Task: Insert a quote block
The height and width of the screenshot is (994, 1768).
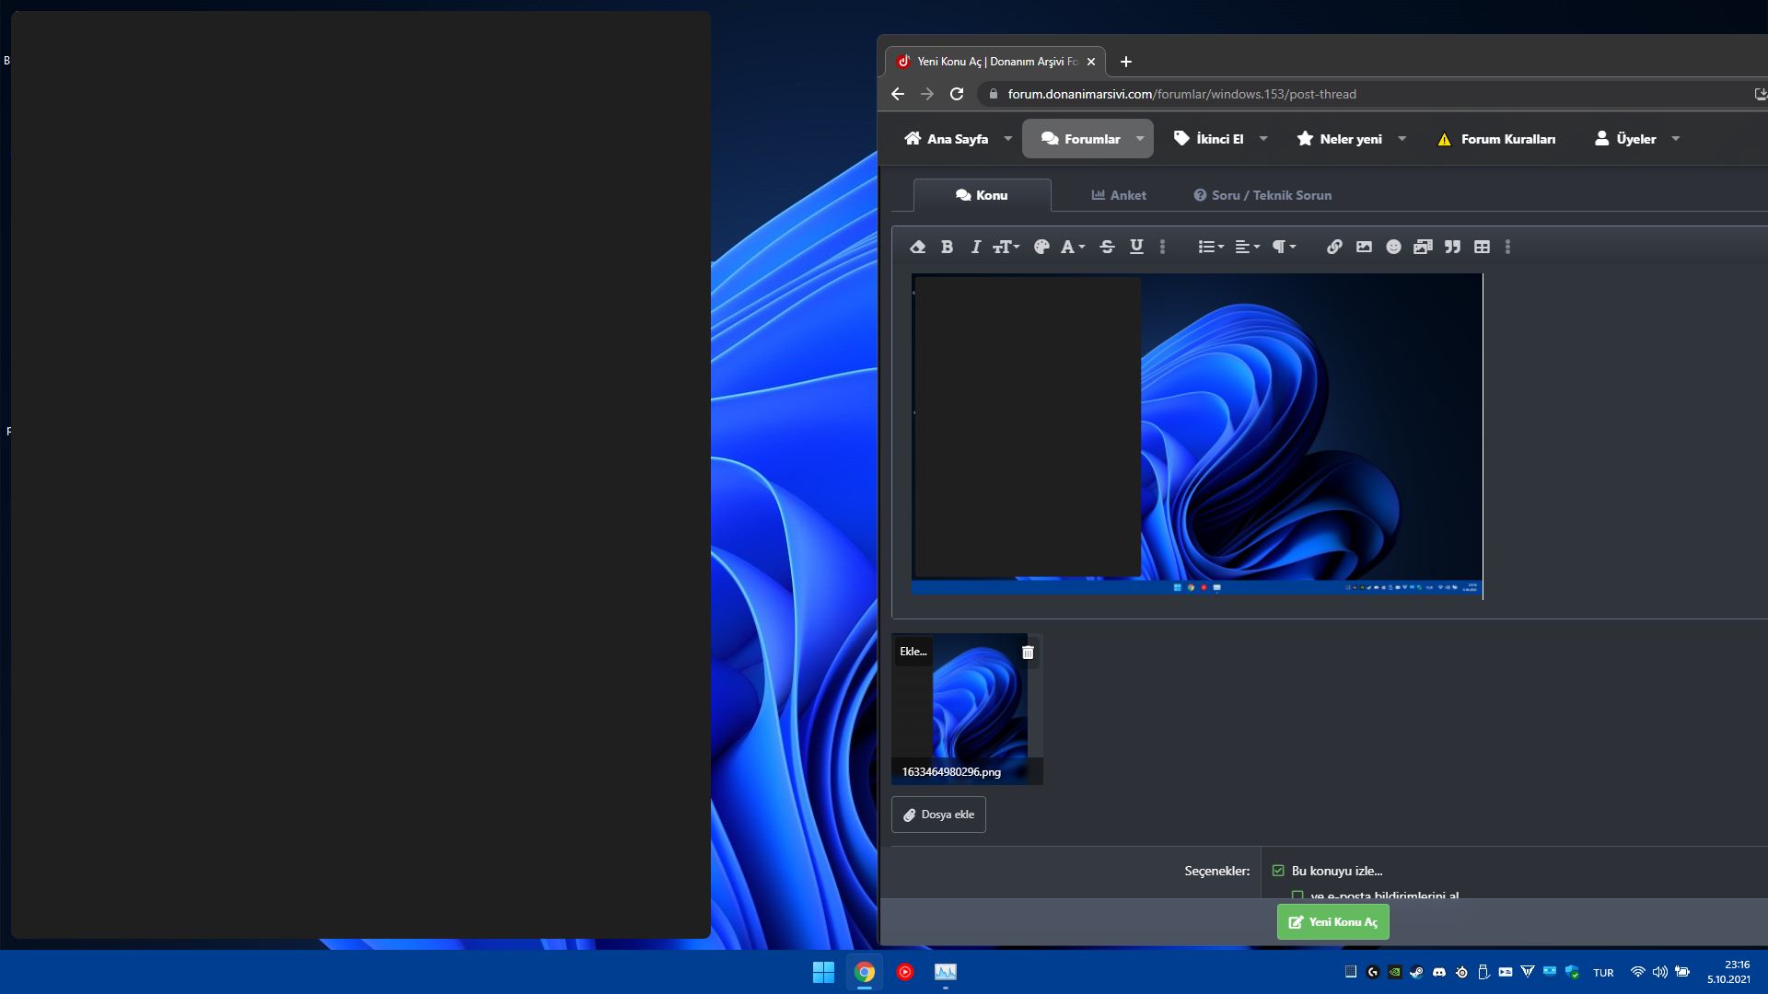Action: pos(1452,247)
